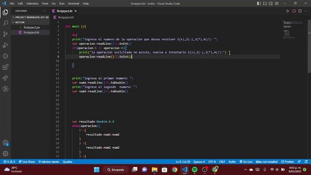Open the Live Share activity bar icon

point(5,78)
